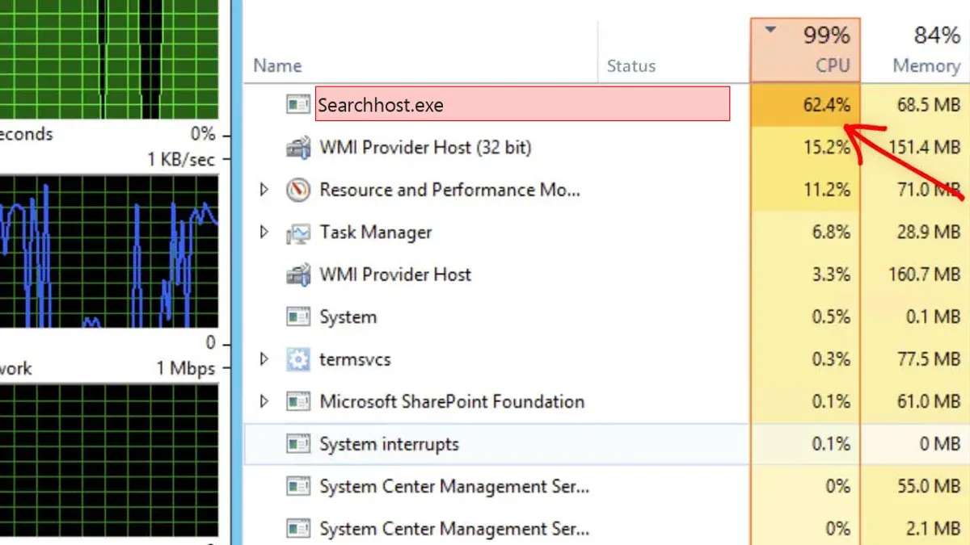Click the Task Manager process icon
Viewport: 970px width, 545px height.
298,233
